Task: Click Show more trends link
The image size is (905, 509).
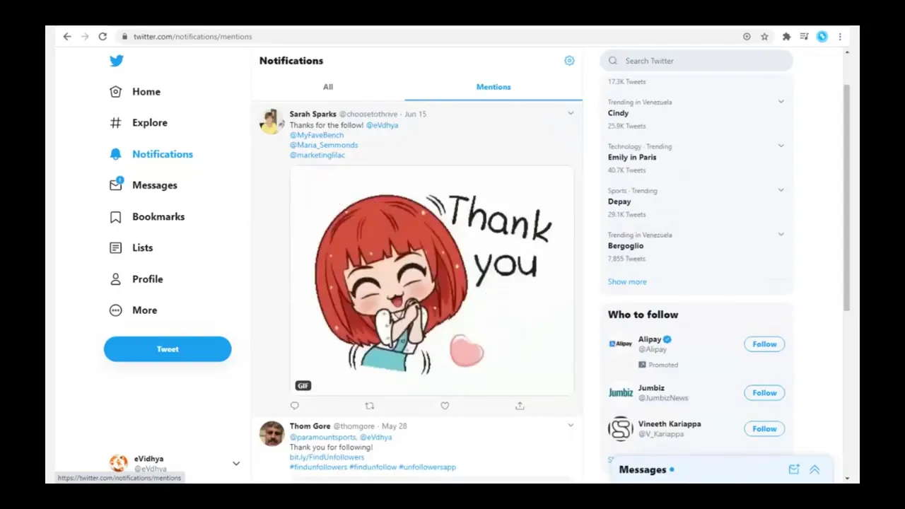Action: (x=627, y=281)
